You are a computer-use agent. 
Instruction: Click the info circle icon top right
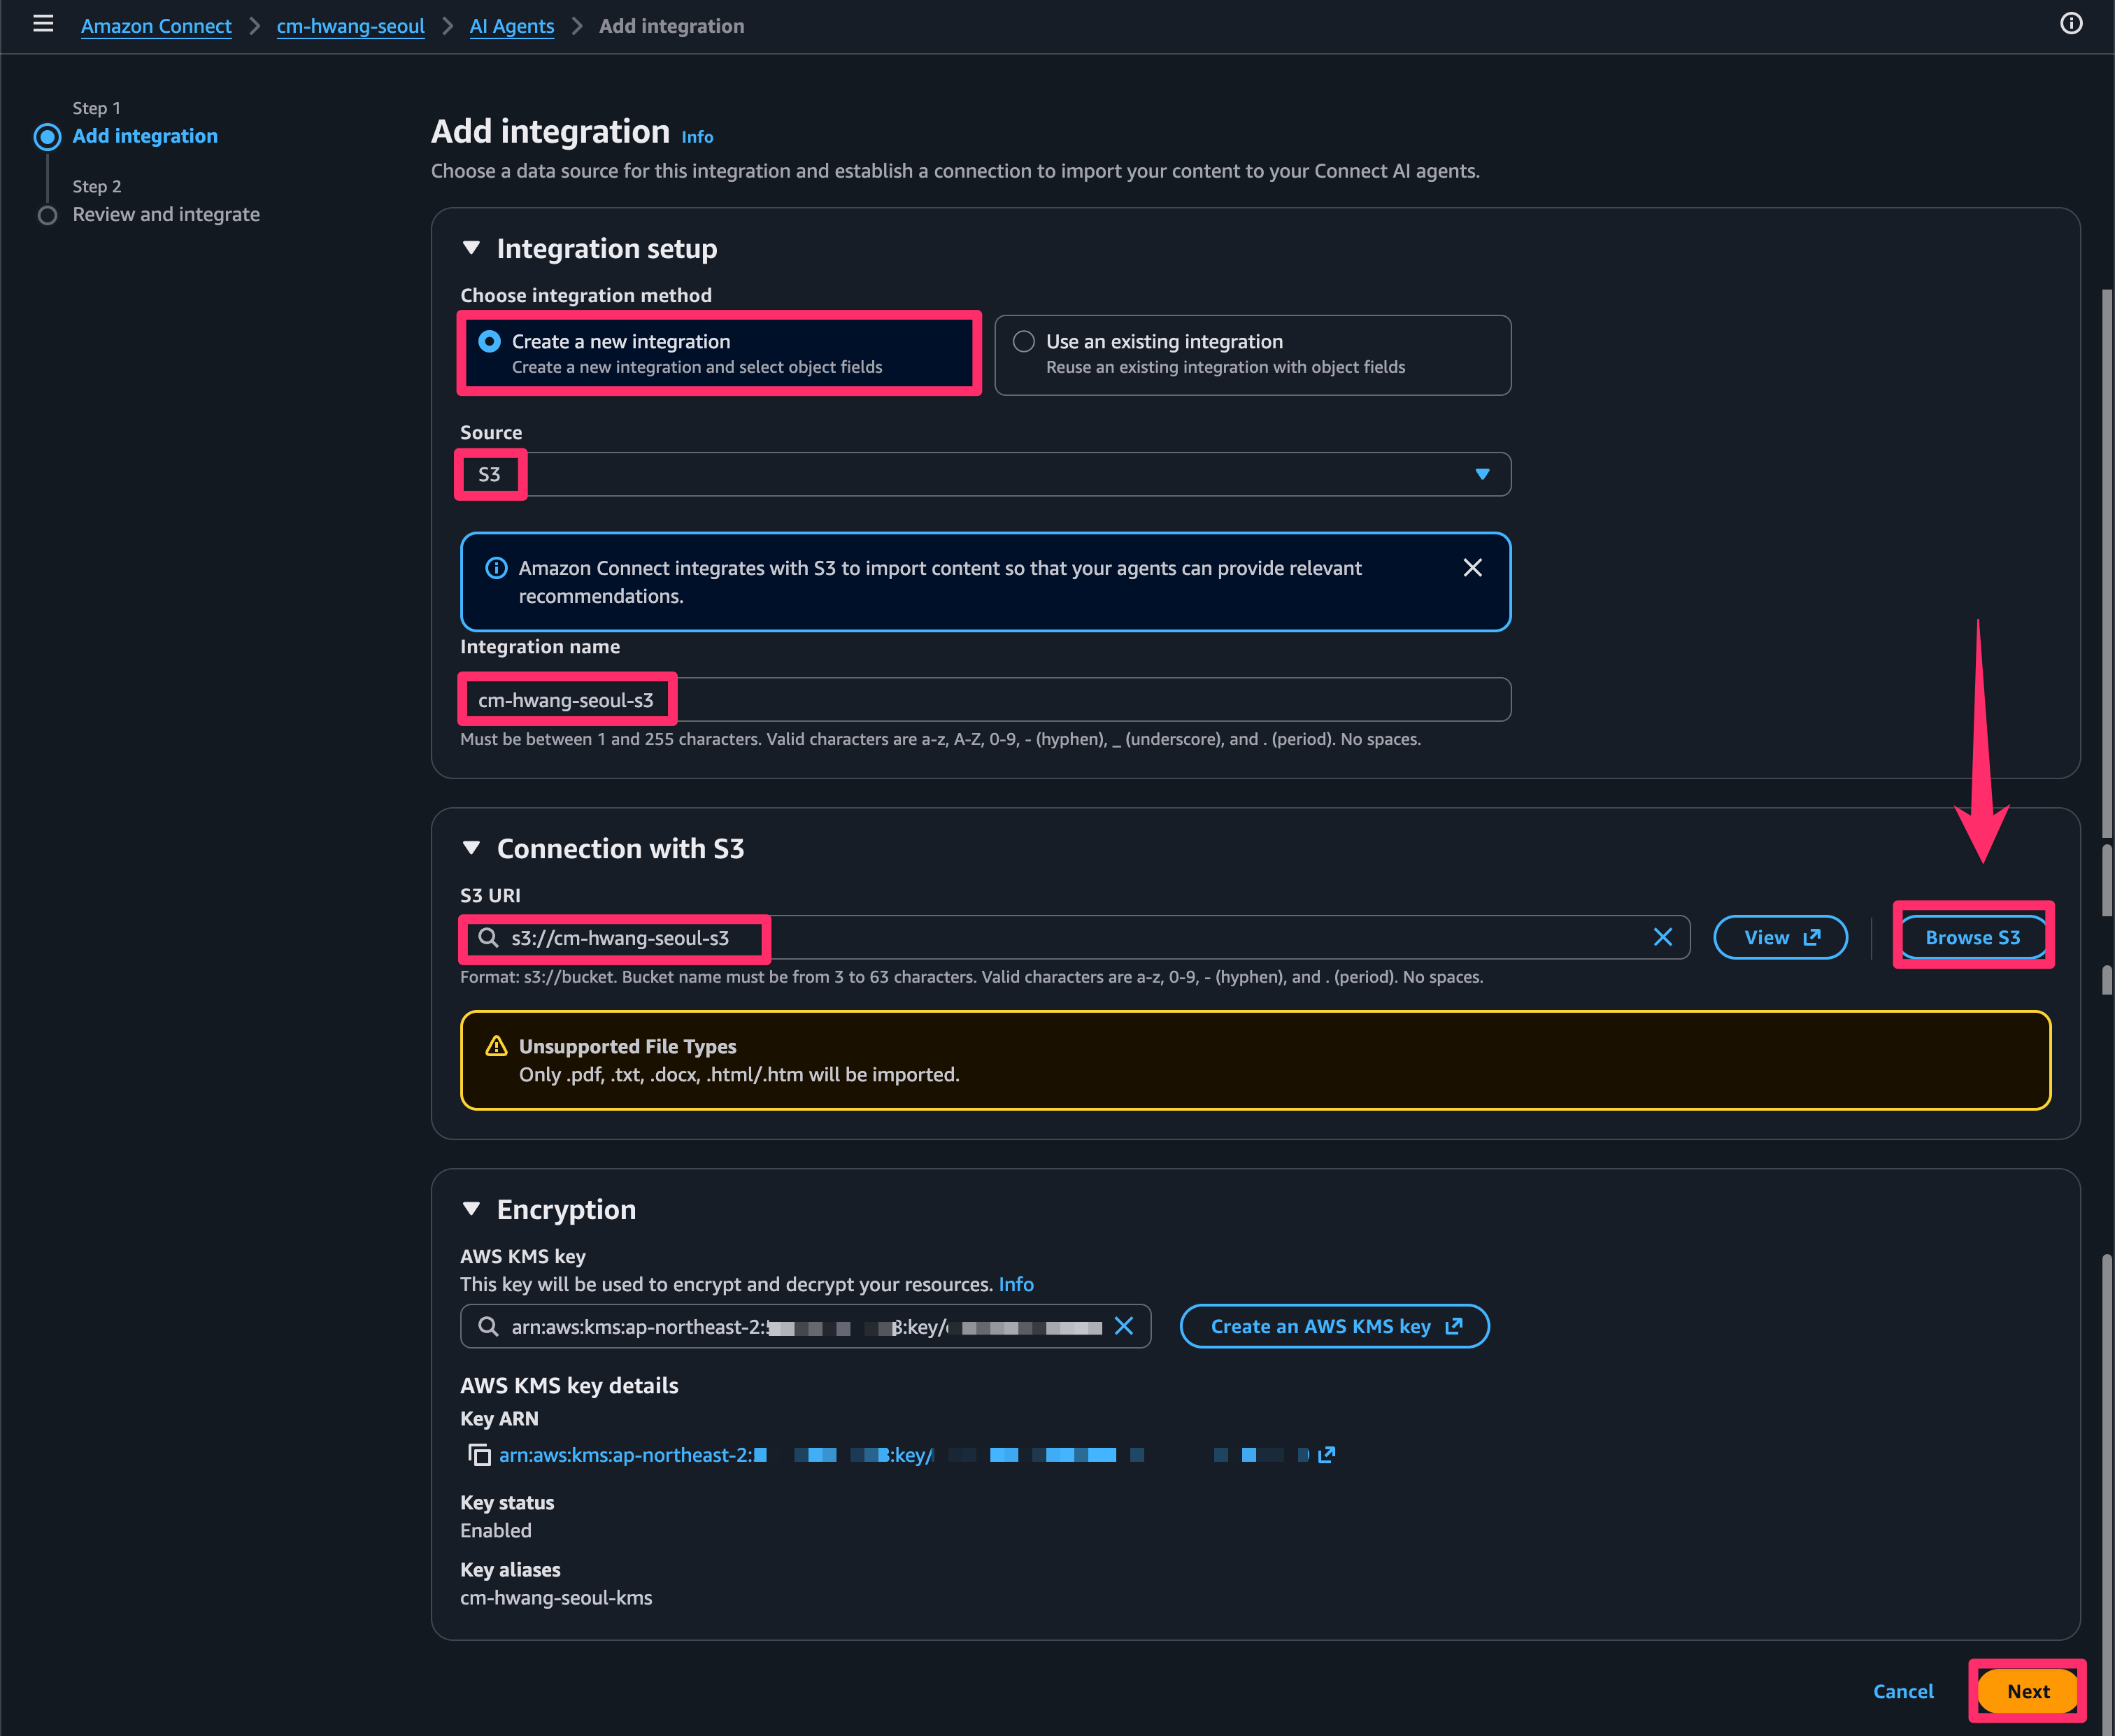click(x=2070, y=24)
